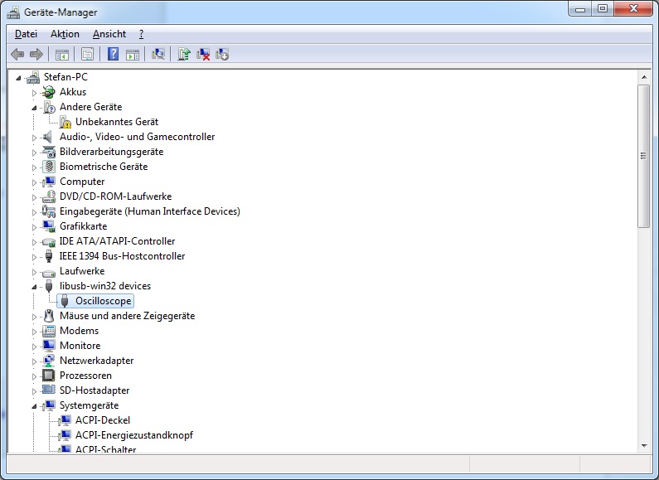
Task: Click the Forward arrow toolbar icon
Action: 36,54
